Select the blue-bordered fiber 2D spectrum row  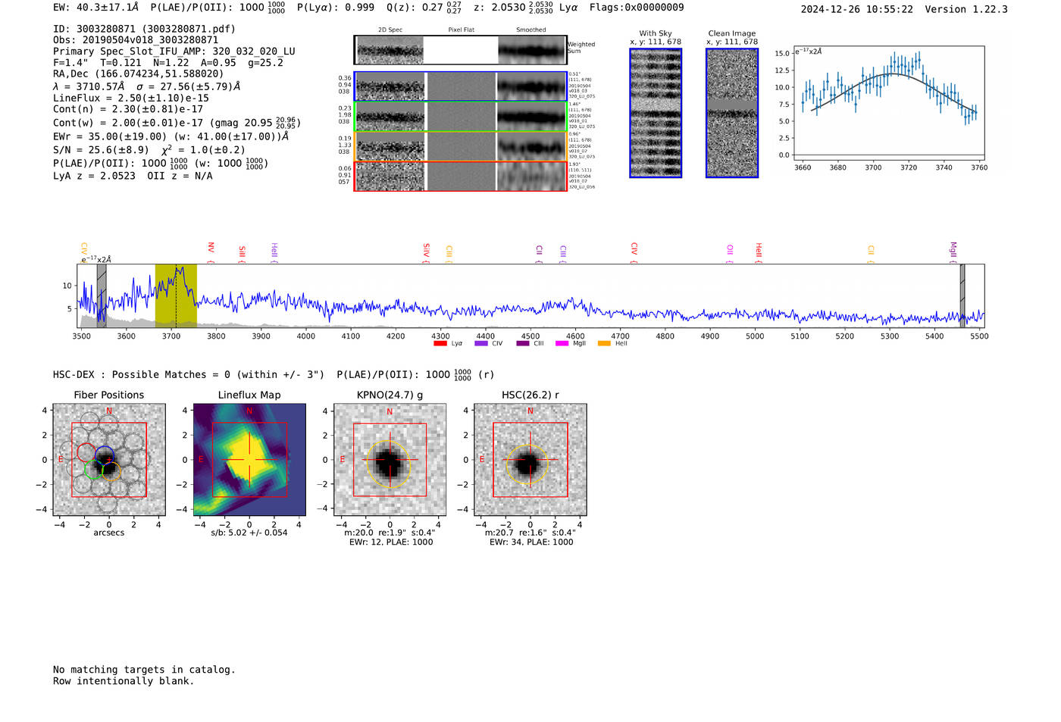pos(461,86)
